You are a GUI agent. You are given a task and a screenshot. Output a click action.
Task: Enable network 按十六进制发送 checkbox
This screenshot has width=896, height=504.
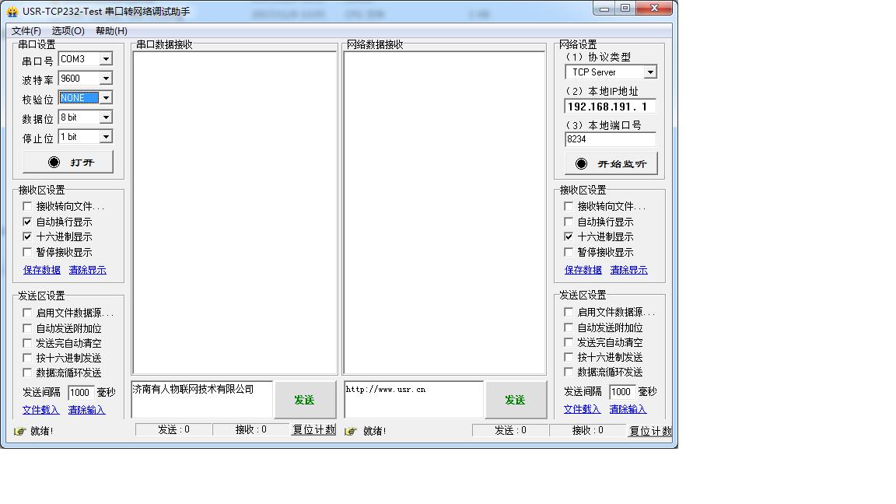click(569, 357)
